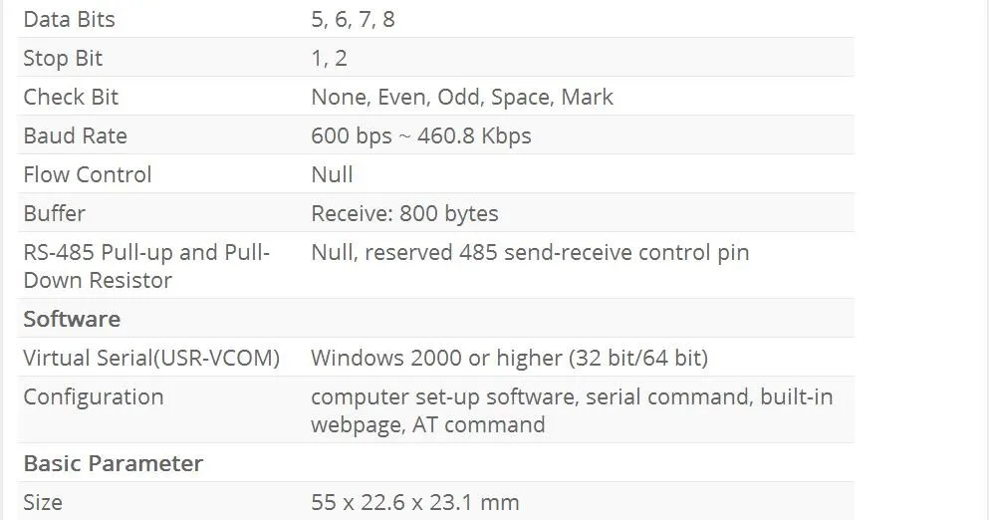Click the Flow Control label
Viewport: 989px width, 520px height.
(87, 174)
